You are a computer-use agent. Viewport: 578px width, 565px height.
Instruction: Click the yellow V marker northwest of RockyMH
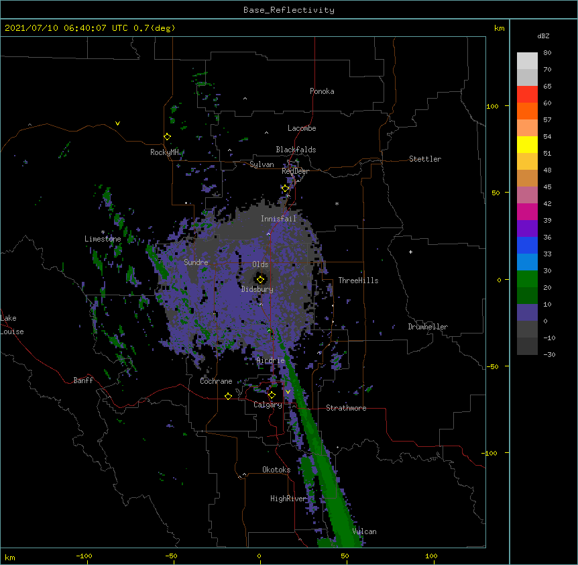(117, 123)
